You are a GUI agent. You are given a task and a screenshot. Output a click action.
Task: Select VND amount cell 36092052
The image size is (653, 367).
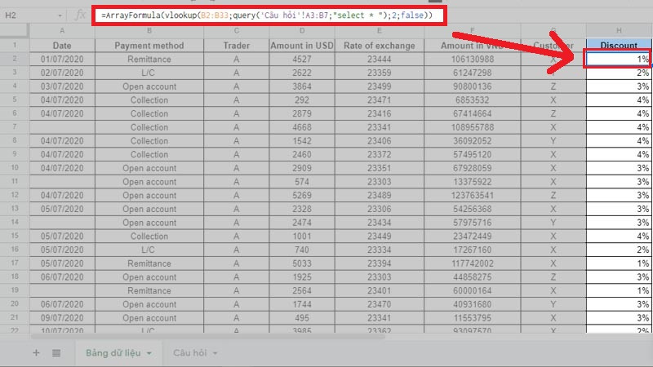pyautogui.click(x=473, y=140)
